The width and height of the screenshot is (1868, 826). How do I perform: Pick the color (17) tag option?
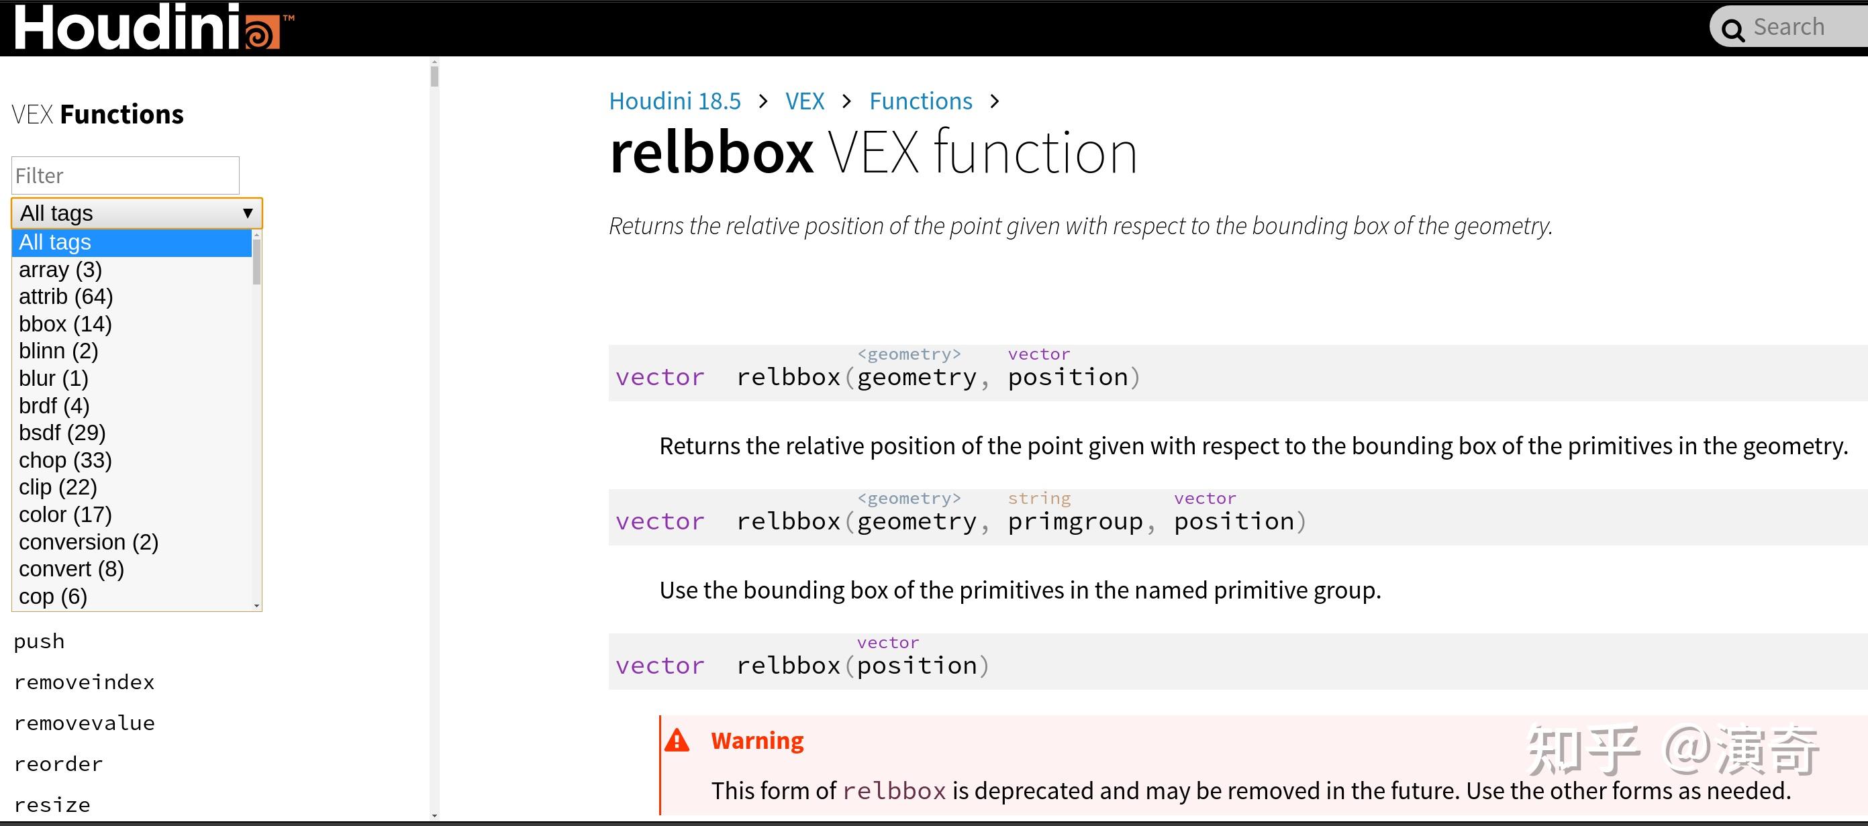click(65, 515)
